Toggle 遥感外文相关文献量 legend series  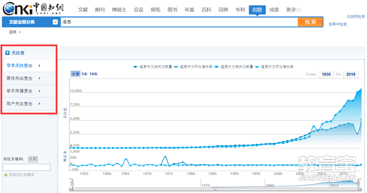pyautogui.click(x=233, y=67)
